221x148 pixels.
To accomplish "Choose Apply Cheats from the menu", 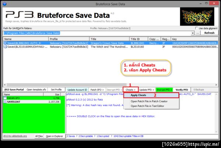I will pyautogui.click(x=151, y=95).
